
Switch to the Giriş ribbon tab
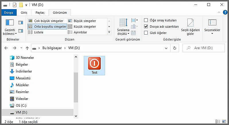(24, 13)
